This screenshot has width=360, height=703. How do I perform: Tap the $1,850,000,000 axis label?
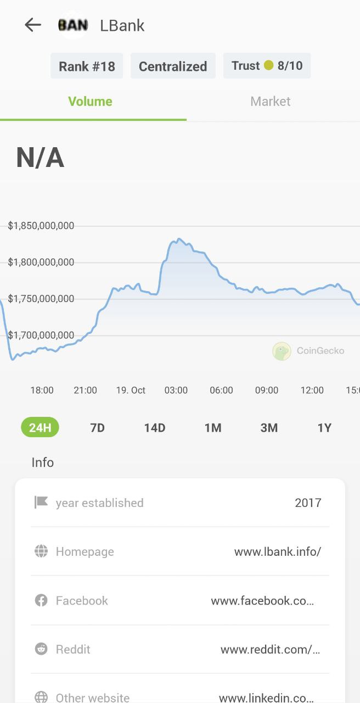tap(41, 226)
